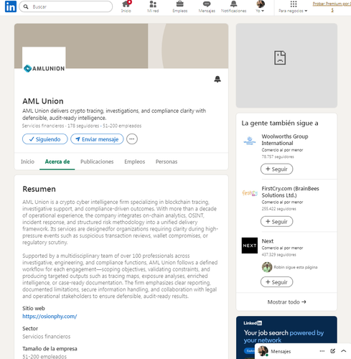
Task: Open the https://osionphy.com/ website link
Action: (x=50, y=317)
